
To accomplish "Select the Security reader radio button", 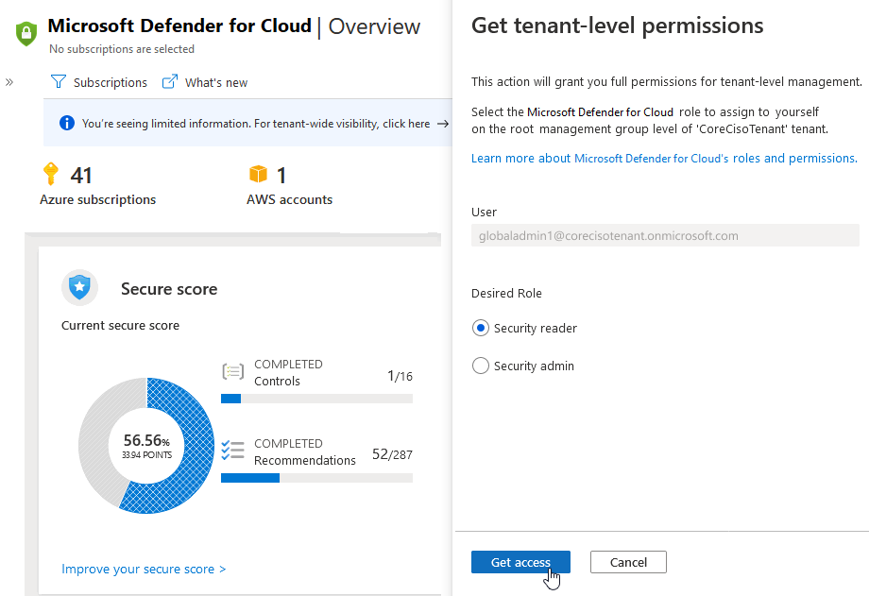I will (x=481, y=328).
